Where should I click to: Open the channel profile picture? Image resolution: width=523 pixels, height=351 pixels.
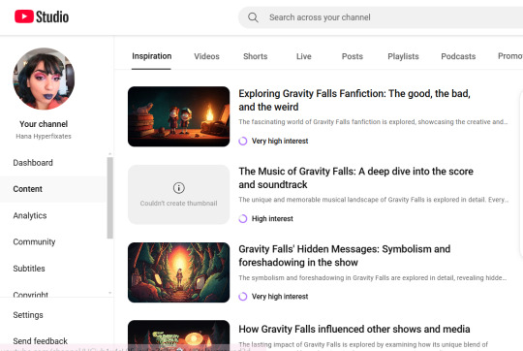[44, 79]
